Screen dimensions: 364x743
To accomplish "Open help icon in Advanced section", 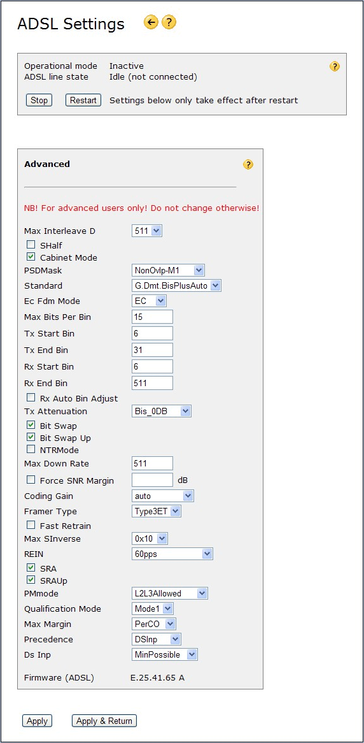I will [x=248, y=164].
